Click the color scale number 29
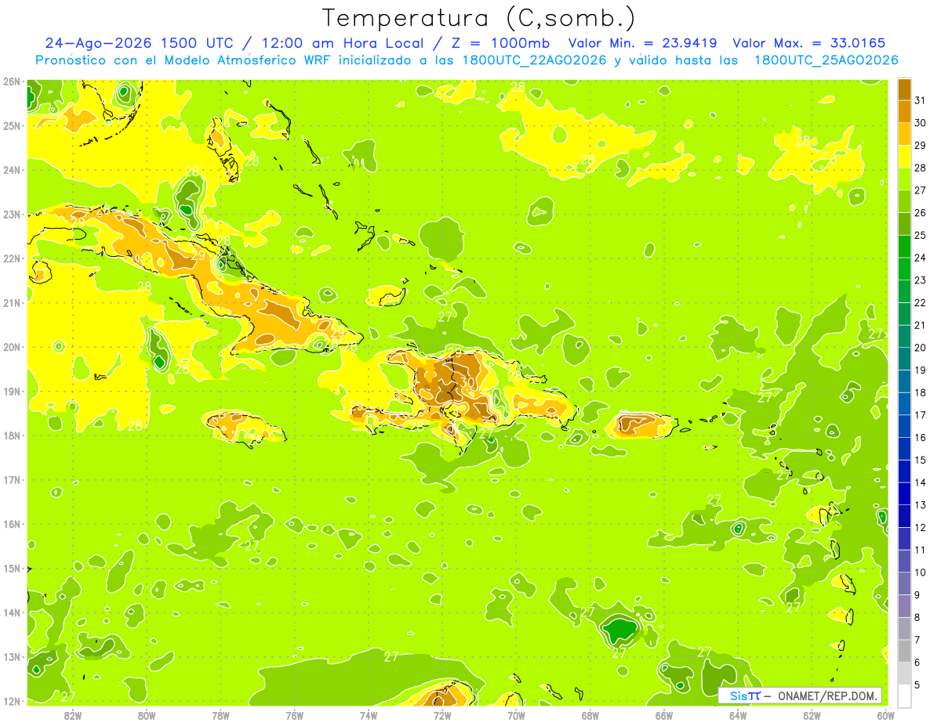 pos(920,145)
